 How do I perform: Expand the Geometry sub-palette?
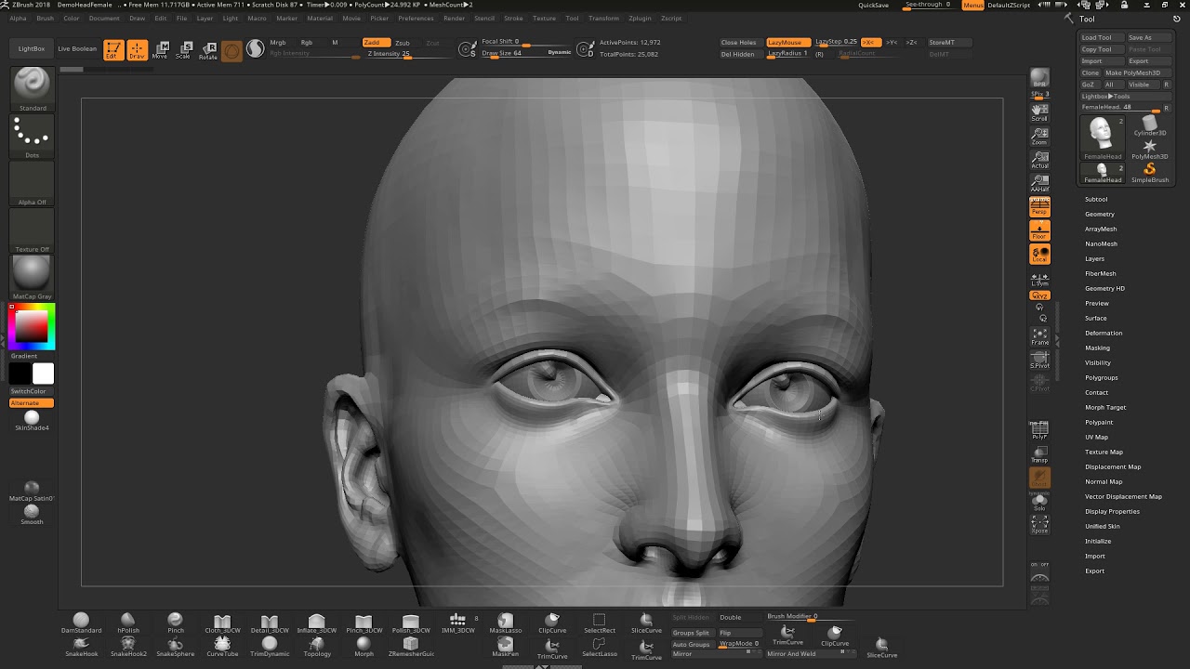[1099, 215]
